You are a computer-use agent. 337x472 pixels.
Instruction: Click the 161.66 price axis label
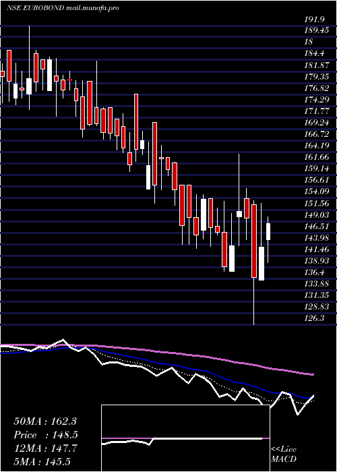(317, 156)
